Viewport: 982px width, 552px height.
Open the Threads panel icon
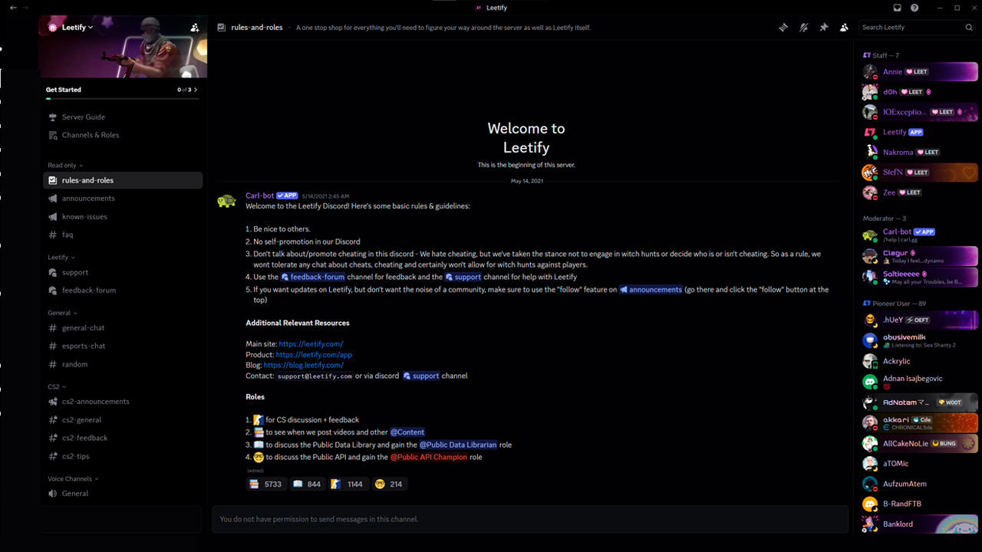pos(783,28)
